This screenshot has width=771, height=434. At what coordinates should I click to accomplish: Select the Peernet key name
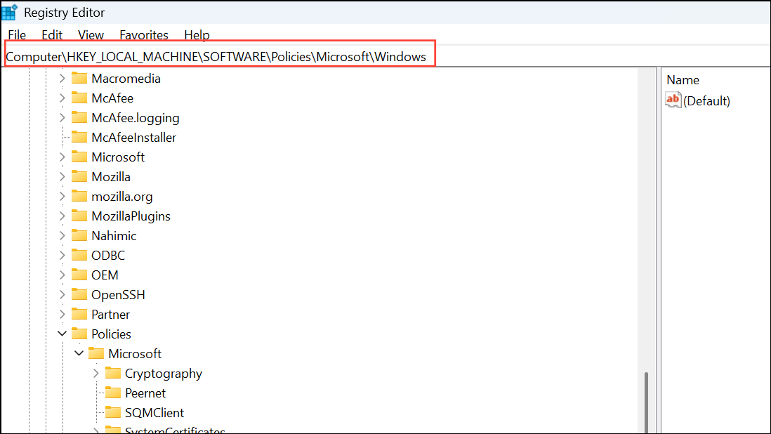pyautogui.click(x=145, y=393)
